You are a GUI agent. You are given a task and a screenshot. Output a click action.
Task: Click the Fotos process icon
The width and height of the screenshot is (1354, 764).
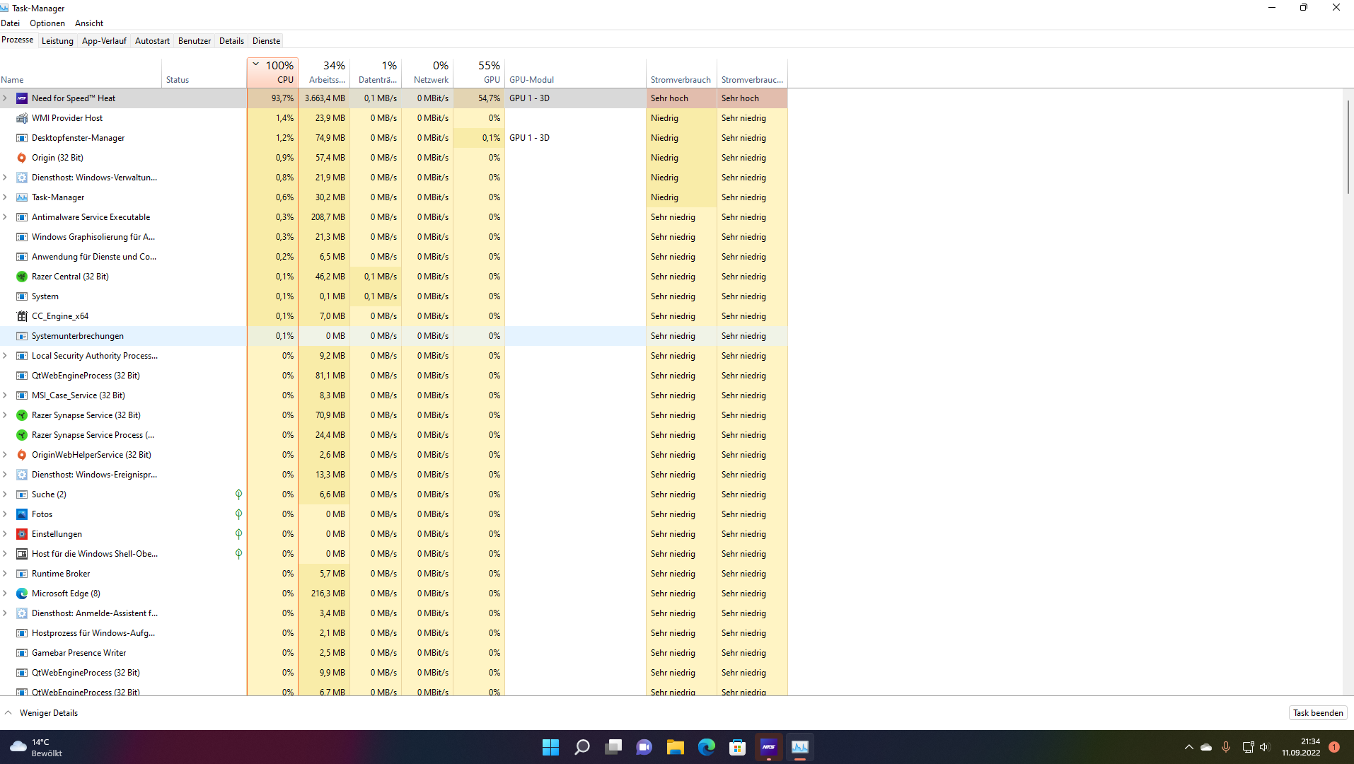(x=22, y=514)
